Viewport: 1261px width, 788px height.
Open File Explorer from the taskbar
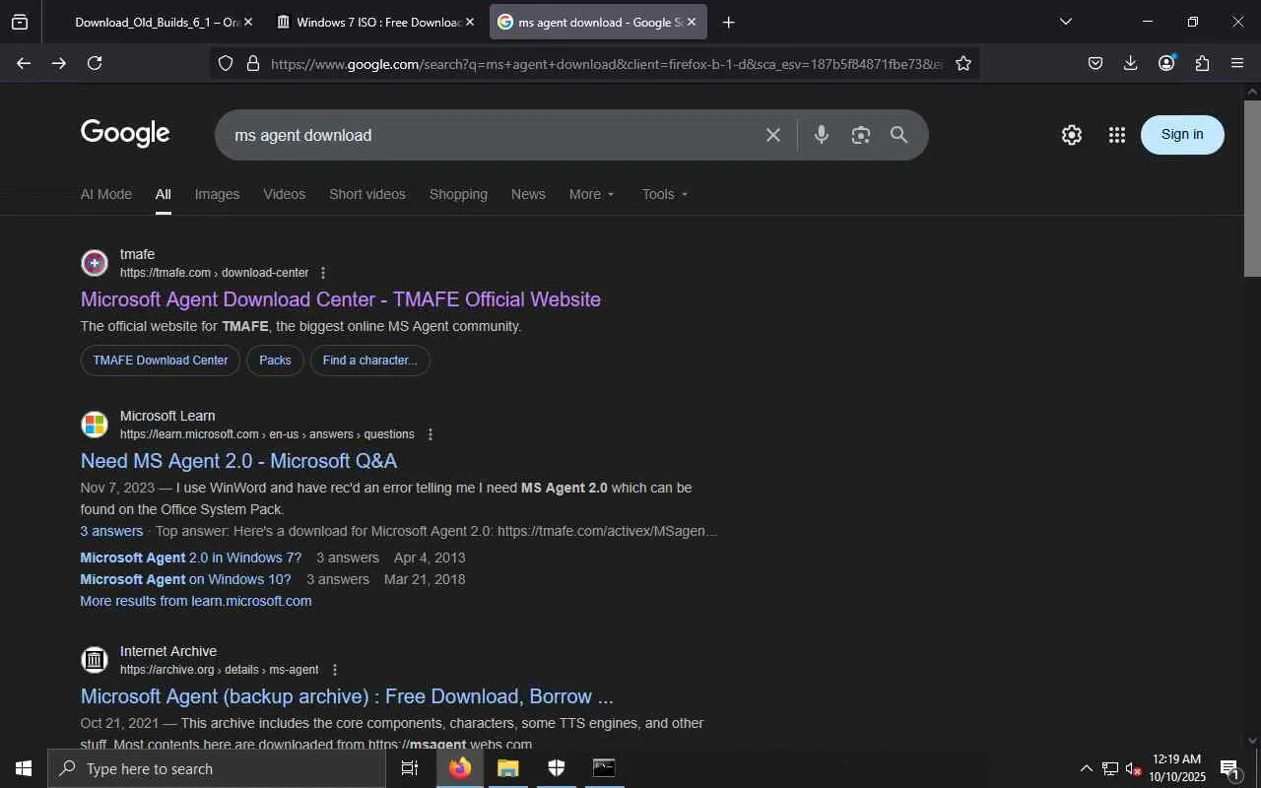click(x=507, y=768)
